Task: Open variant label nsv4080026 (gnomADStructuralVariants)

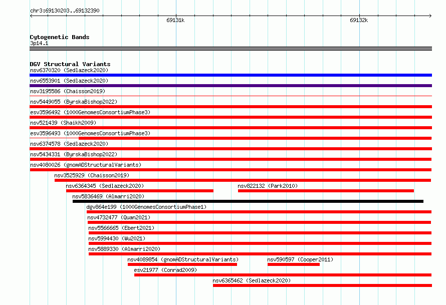Action: [86, 165]
